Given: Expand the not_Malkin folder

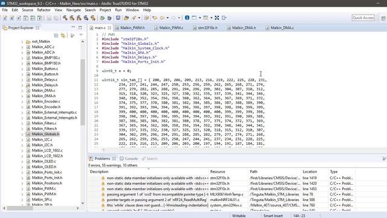Looking at the screenshot, I should point(22,42).
